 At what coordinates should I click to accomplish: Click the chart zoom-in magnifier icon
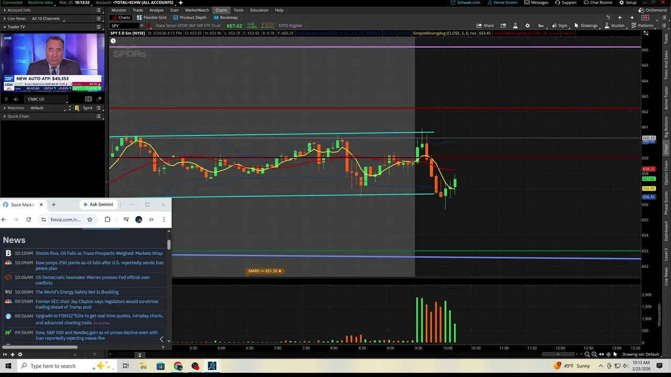(x=593, y=354)
